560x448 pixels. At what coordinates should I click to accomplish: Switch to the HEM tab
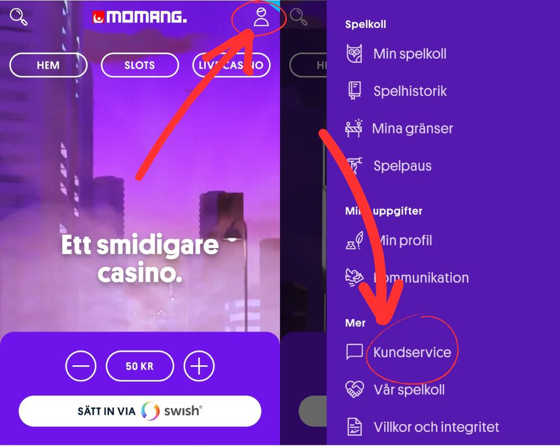click(x=48, y=65)
